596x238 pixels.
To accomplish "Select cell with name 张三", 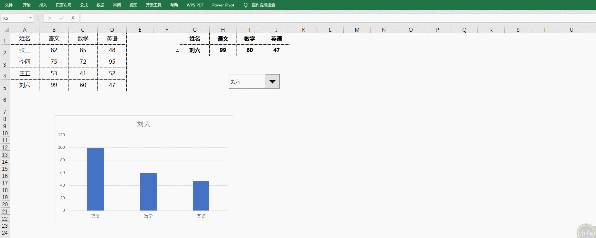I will (x=25, y=50).
